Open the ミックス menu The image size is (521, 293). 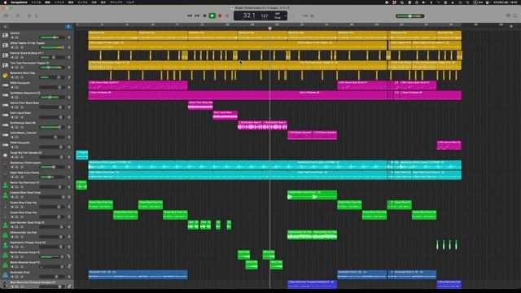[x=82, y=2]
